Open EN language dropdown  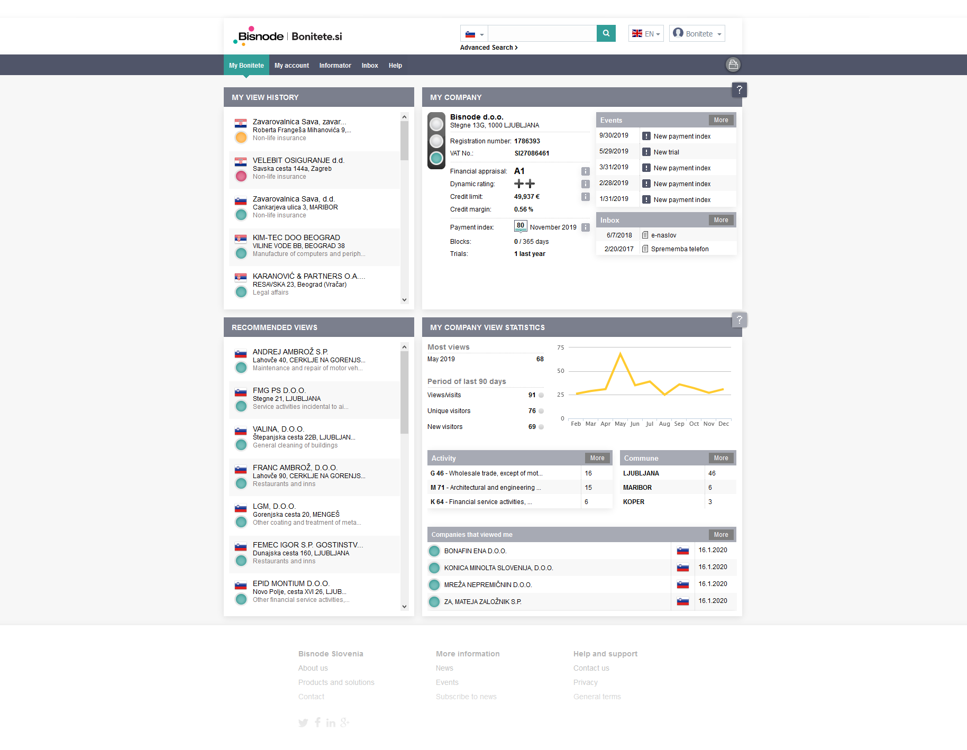tap(646, 34)
